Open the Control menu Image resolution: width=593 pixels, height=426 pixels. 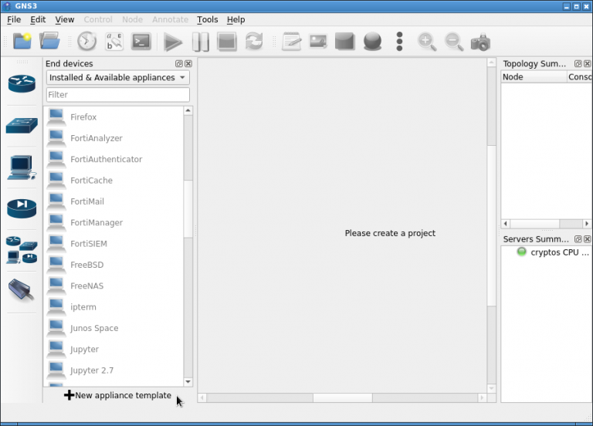click(98, 19)
